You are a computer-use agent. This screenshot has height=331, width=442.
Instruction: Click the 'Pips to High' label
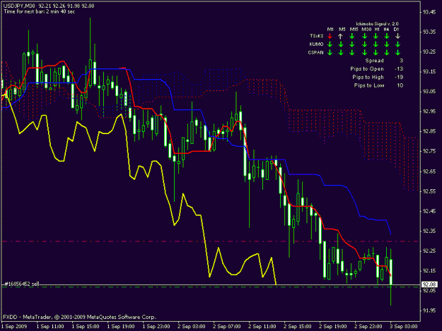pyautogui.click(x=368, y=77)
